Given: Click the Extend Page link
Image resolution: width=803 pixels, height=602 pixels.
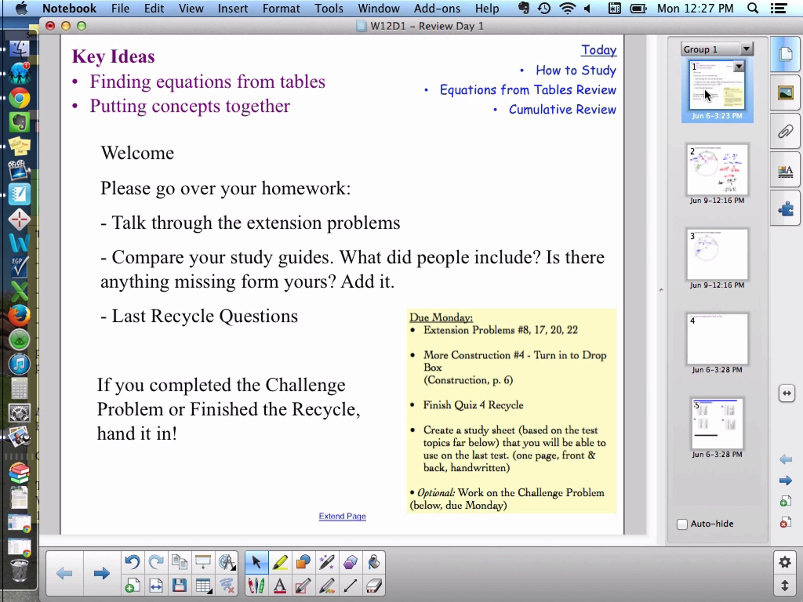Looking at the screenshot, I should point(342,516).
